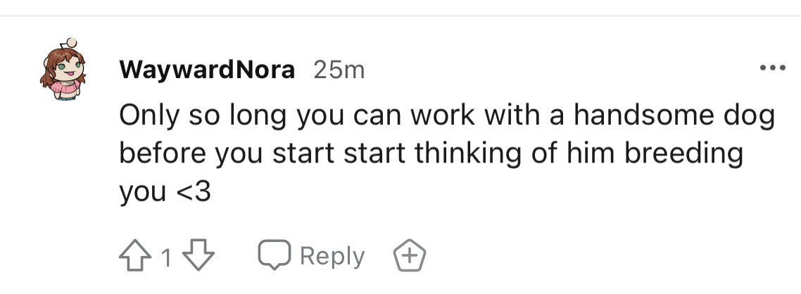Click the last line of the comment
This screenshot has height=294, width=801.
(165, 193)
